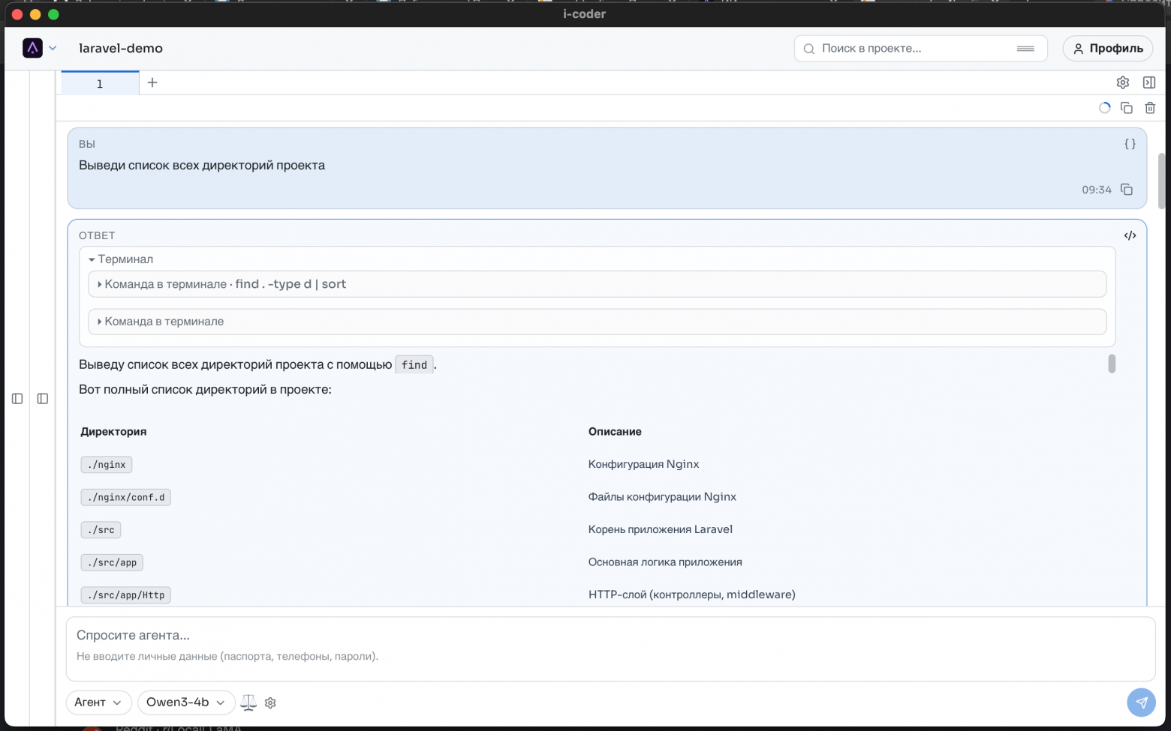The width and height of the screenshot is (1171, 731).
Task: Open the Агент mode dropdown
Action: pos(98,703)
